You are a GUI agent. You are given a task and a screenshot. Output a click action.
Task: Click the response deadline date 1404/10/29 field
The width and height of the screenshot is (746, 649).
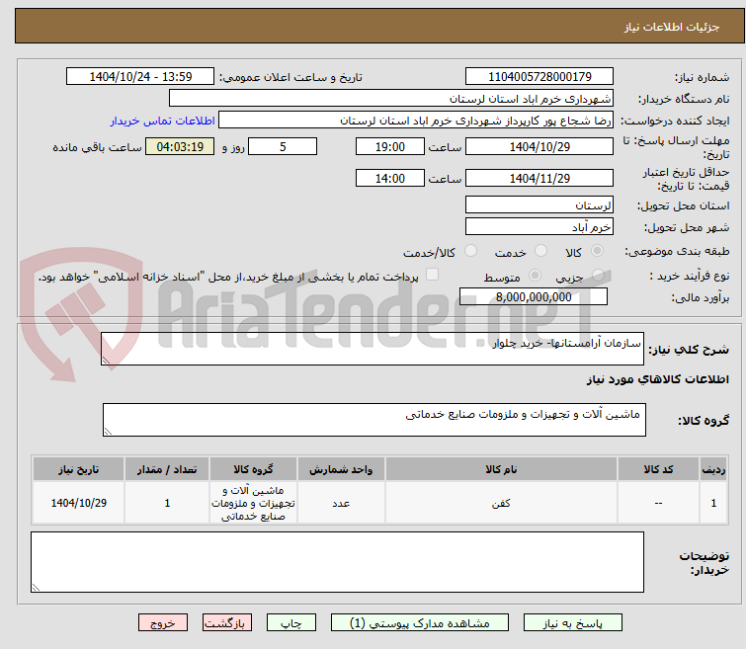[539, 146]
